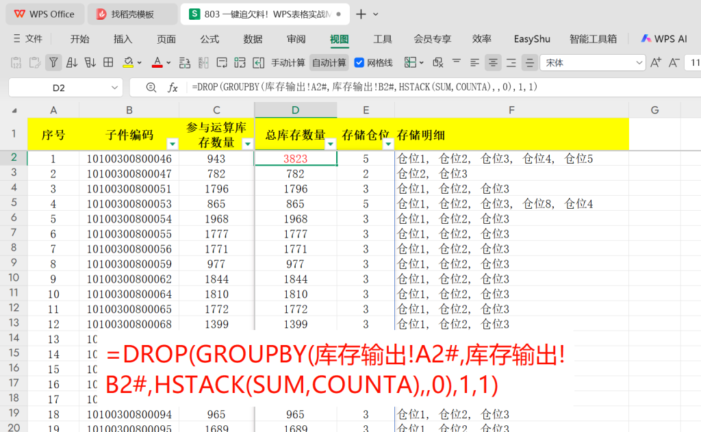Image resolution: width=701 pixels, height=432 pixels.
Task: Apply red font color A icon
Action: click(157, 62)
